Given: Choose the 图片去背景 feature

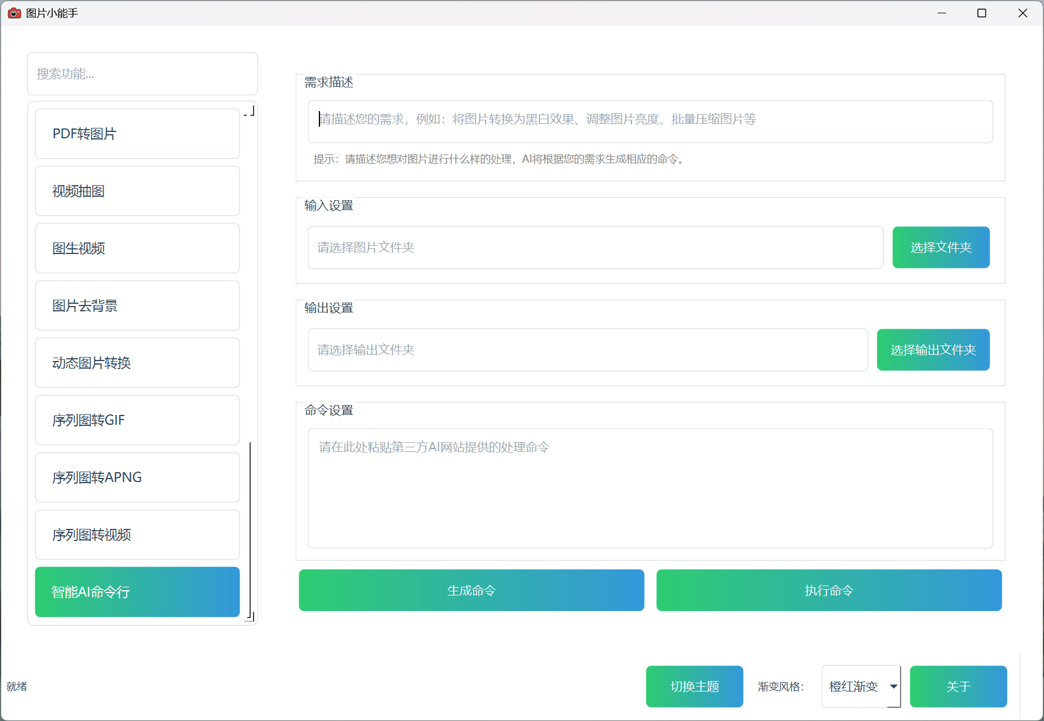Looking at the screenshot, I should pyautogui.click(x=137, y=306).
